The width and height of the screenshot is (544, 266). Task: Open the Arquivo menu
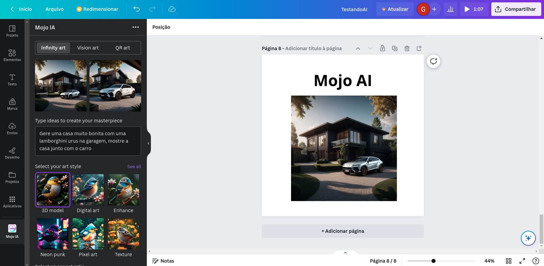coord(55,9)
